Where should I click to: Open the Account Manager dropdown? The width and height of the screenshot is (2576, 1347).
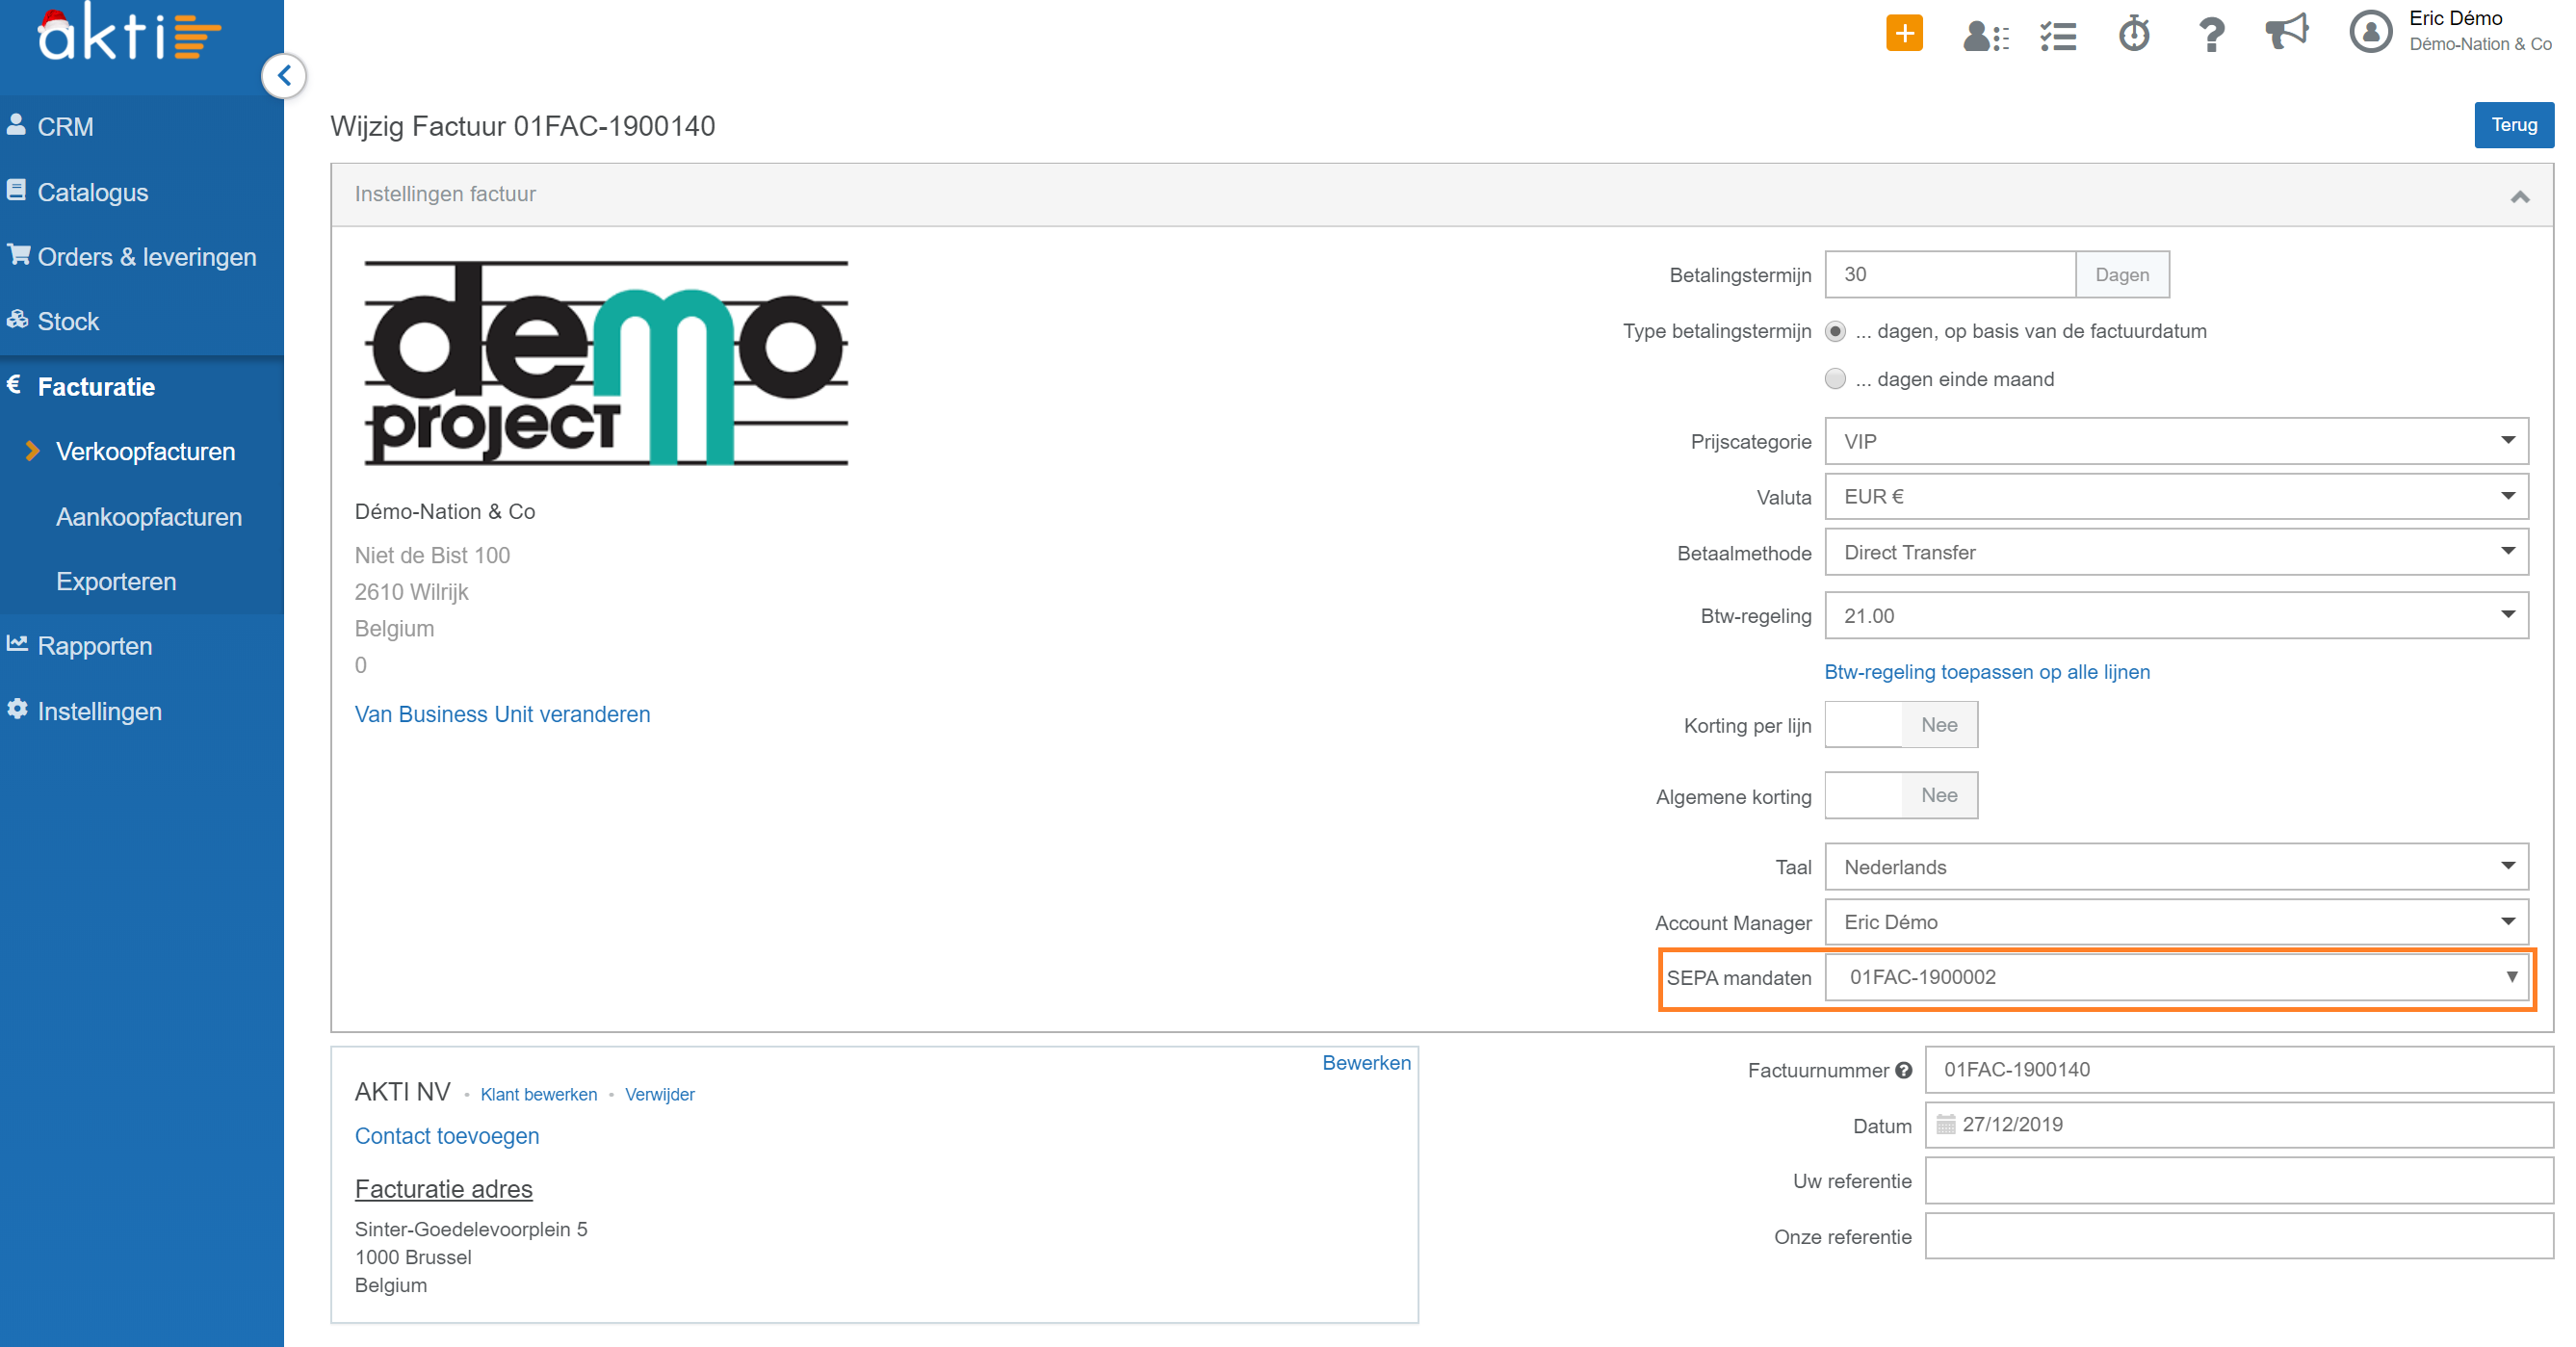[2176, 922]
